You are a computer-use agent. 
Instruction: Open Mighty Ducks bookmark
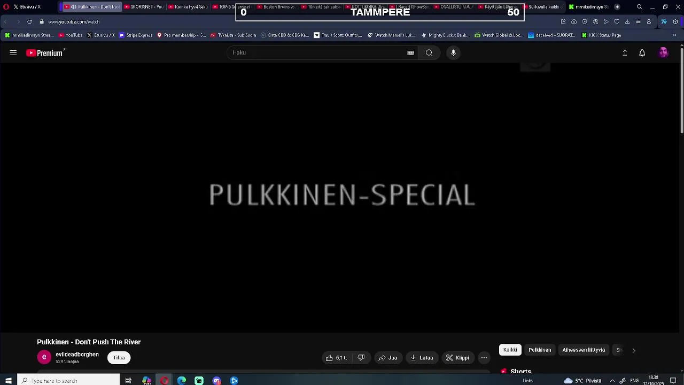coord(445,35)
